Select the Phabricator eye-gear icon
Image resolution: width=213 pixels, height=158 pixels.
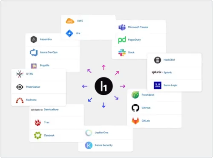(x=20, y=87)
